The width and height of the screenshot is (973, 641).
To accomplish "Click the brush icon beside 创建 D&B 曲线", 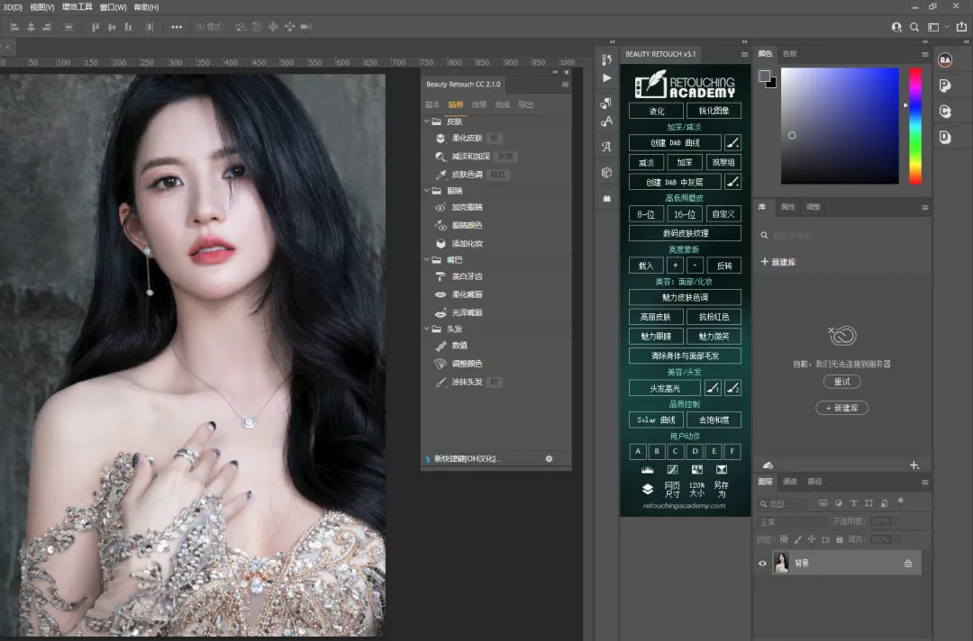I will tap(733, 143).
